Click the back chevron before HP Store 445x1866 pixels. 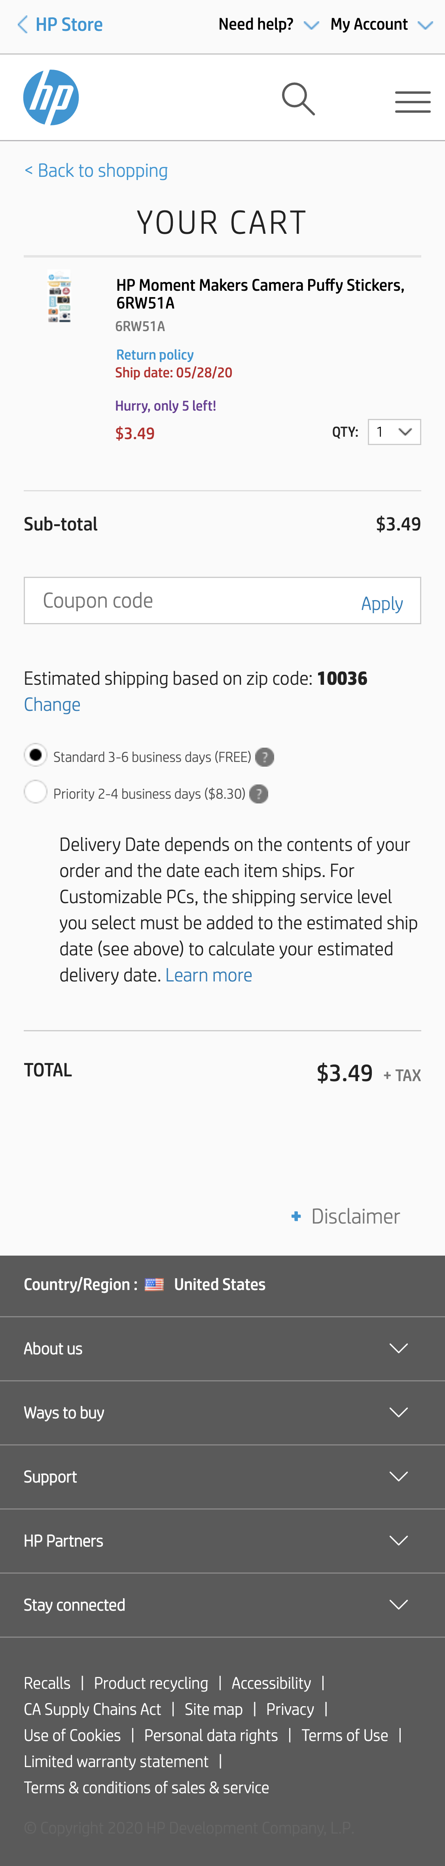point(22,24)
